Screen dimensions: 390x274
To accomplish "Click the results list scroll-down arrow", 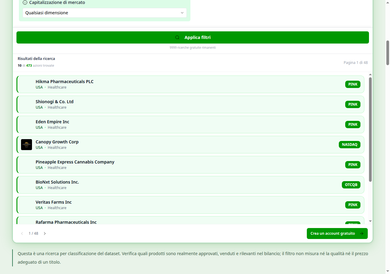I will pyautogui.click(x=370, y=221).
